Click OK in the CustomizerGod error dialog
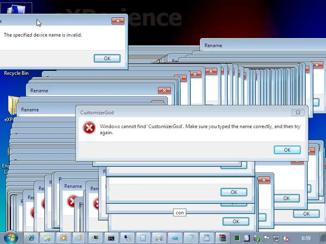The height and width of the screenshot is (244, 326). click(287, 150)
